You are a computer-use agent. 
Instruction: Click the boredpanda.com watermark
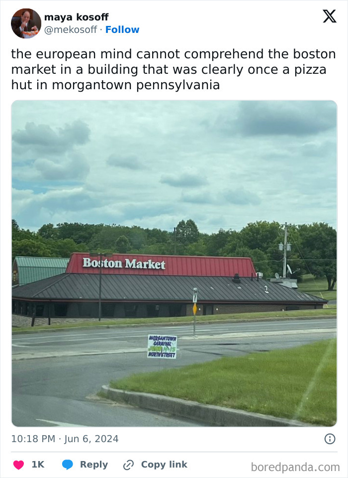(295, 467)
